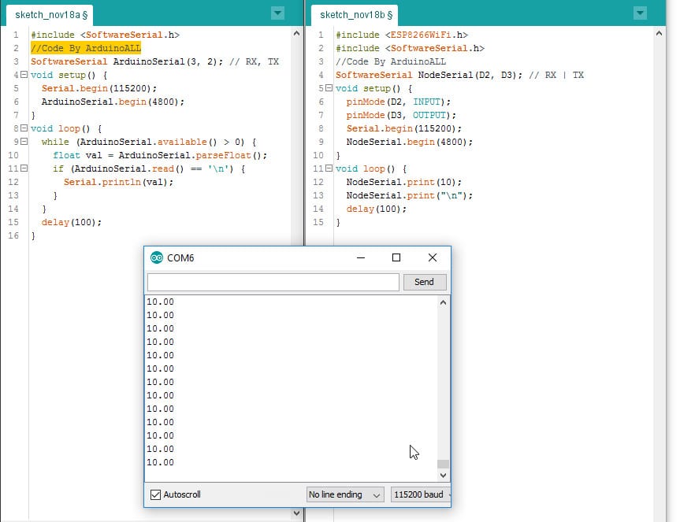
Task: Focus the serial monitor message input field
Action: 273,282
